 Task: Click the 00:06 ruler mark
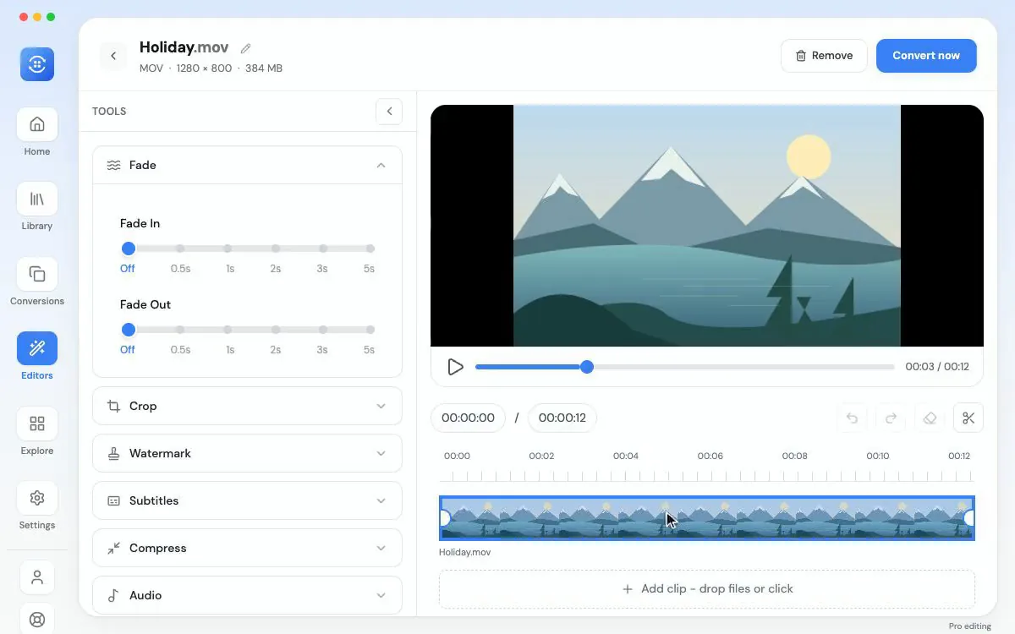tap(710, 456)
